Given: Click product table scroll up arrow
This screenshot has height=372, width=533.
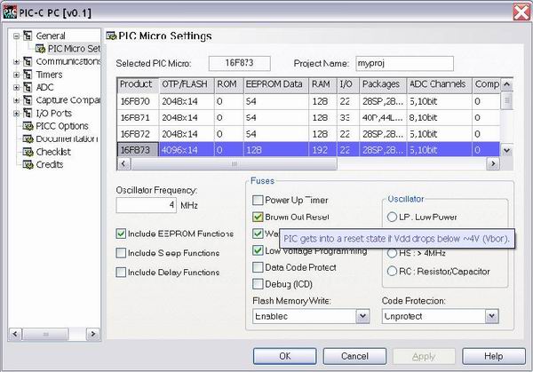Looking at the screenshot, I should click(x=506, y=84).
